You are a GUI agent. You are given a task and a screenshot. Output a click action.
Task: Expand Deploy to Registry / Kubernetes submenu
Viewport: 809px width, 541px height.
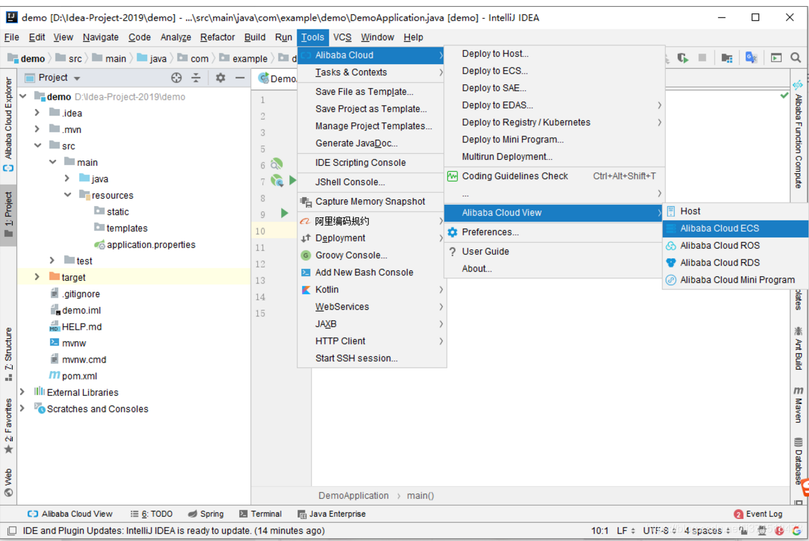[x=554, y=122]
